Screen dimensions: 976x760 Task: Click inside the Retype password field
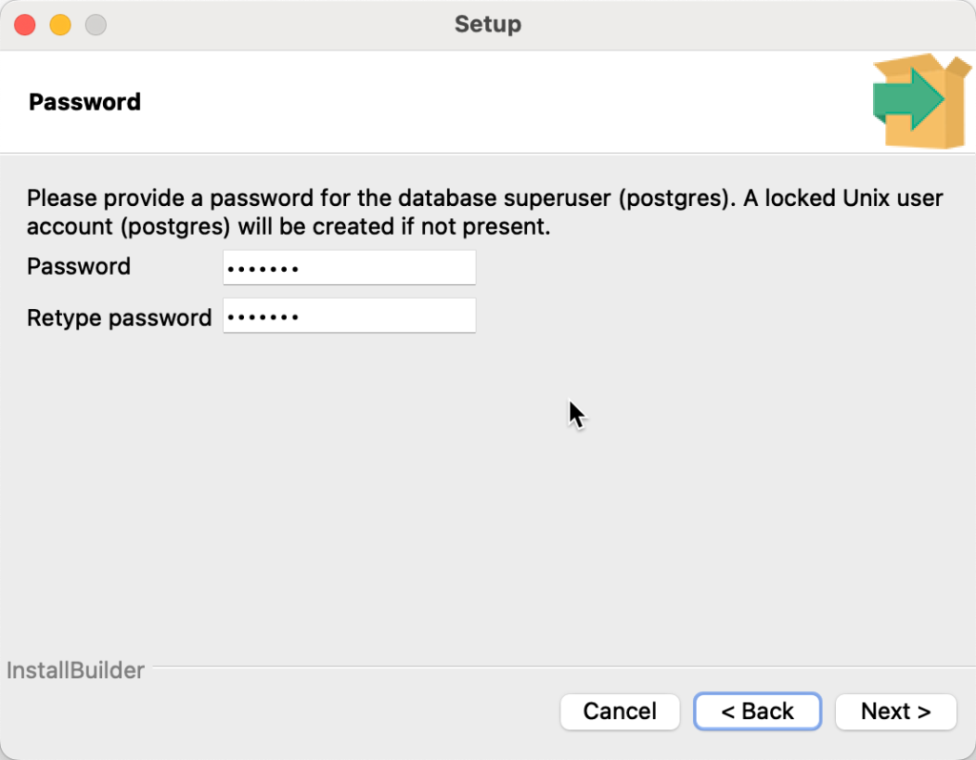349,316
